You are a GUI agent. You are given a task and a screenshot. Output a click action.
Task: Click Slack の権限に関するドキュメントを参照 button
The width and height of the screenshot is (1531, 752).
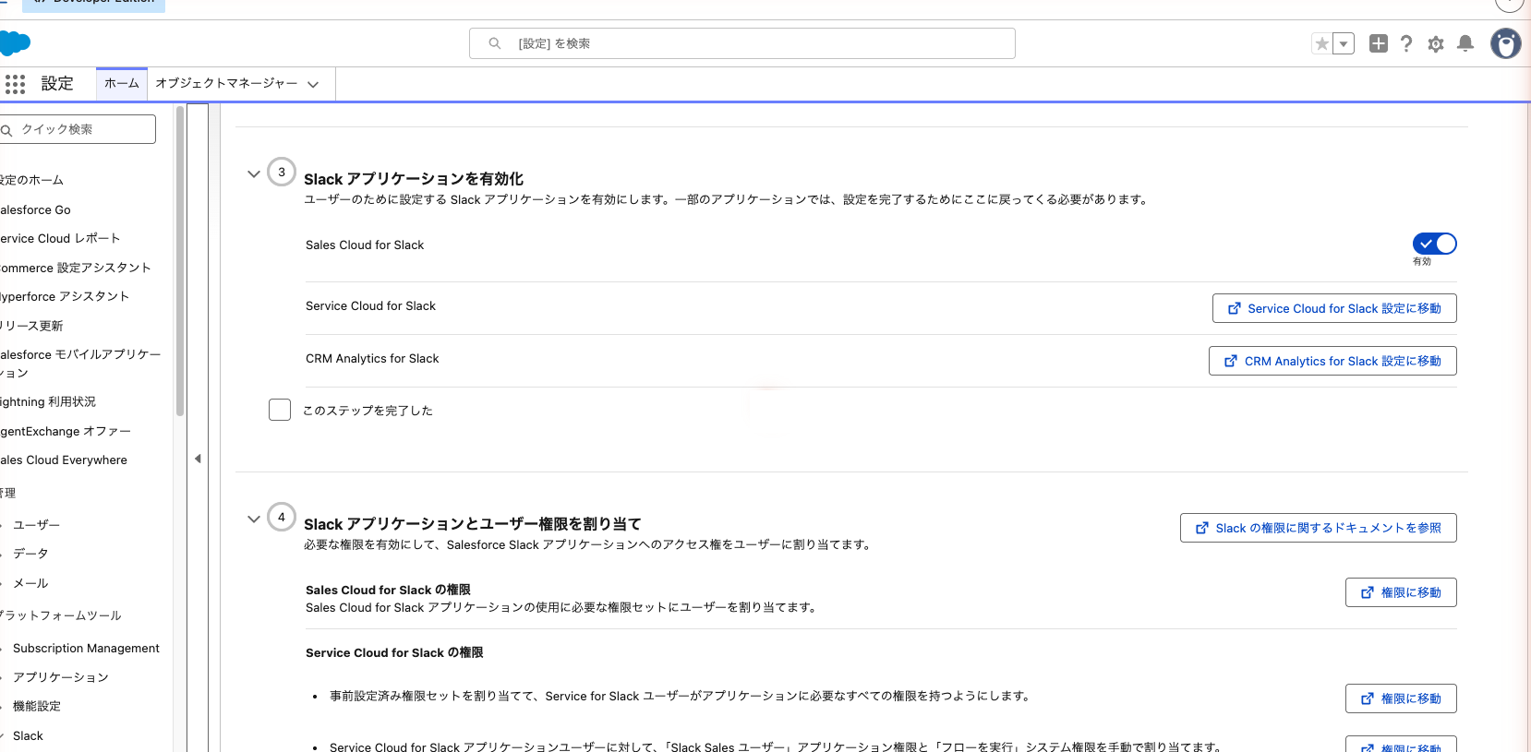coord(1319,528)
